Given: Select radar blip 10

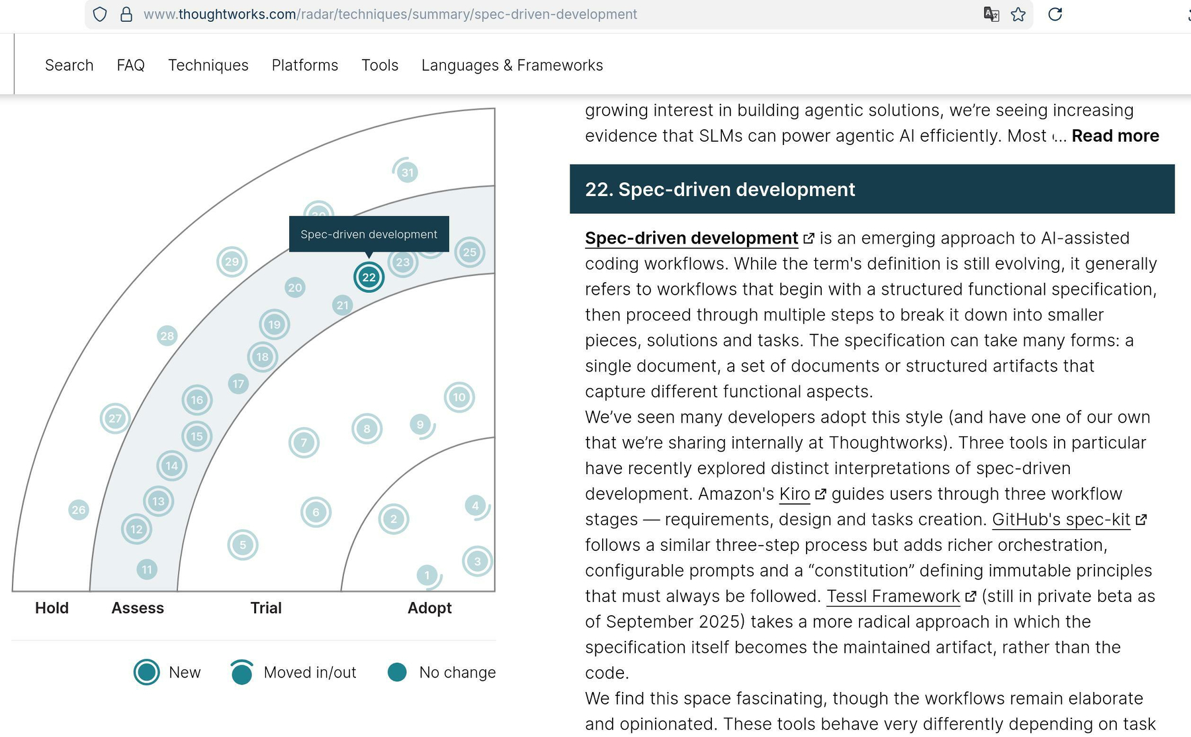Looking at the screenshot, I should pyautogui.click(x=459, y=397).
